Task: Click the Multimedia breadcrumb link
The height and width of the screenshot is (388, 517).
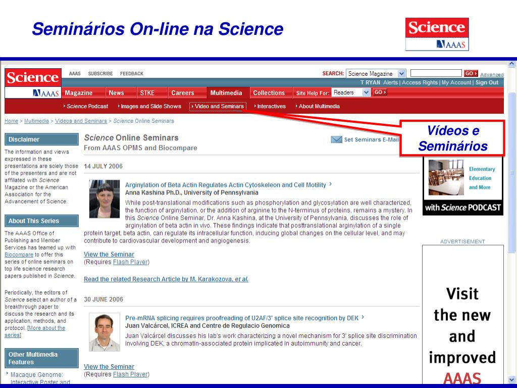Action: click(36, 121)
